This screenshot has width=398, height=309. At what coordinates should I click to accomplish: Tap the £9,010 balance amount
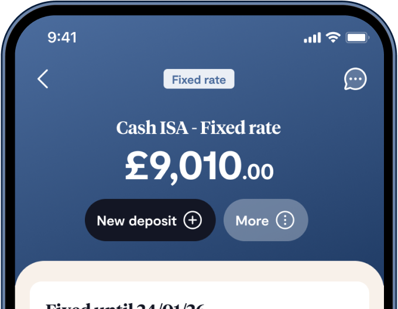(x=183, y=166)
